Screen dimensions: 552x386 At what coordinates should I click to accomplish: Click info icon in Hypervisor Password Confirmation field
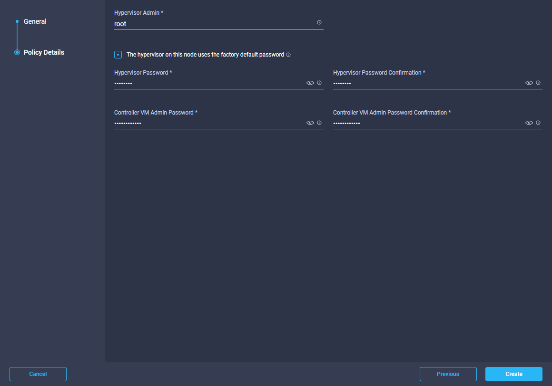click(x=538, y=83)
